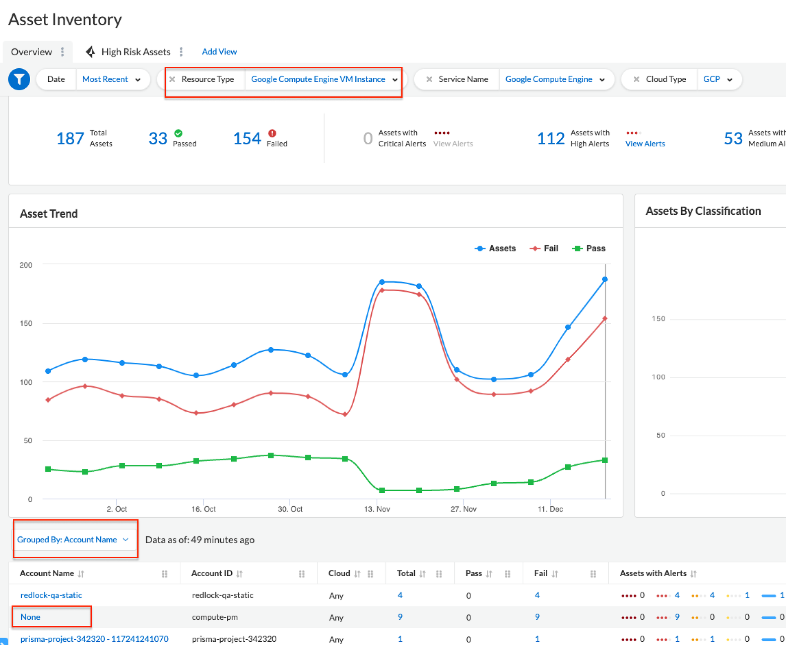The width and height of the screenshot is (786, 645).
Task: Open the High Risk Assets tab options menu
Action: tap(181, 52)
